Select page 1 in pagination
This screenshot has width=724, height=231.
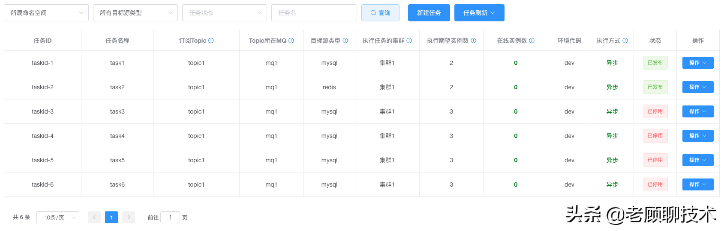[111, 217]
